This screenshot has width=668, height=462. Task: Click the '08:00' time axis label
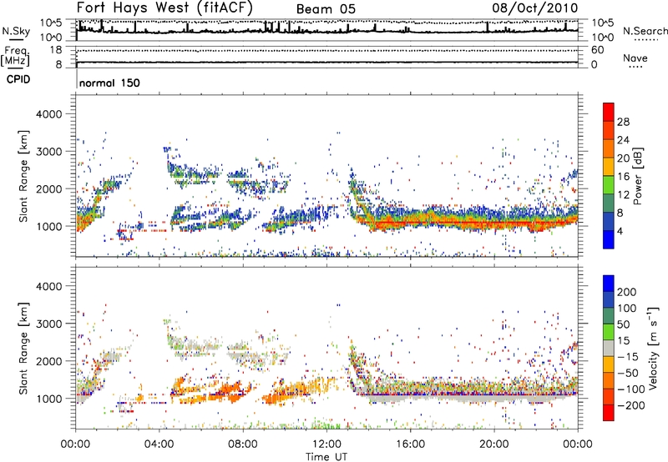point(243,444)
